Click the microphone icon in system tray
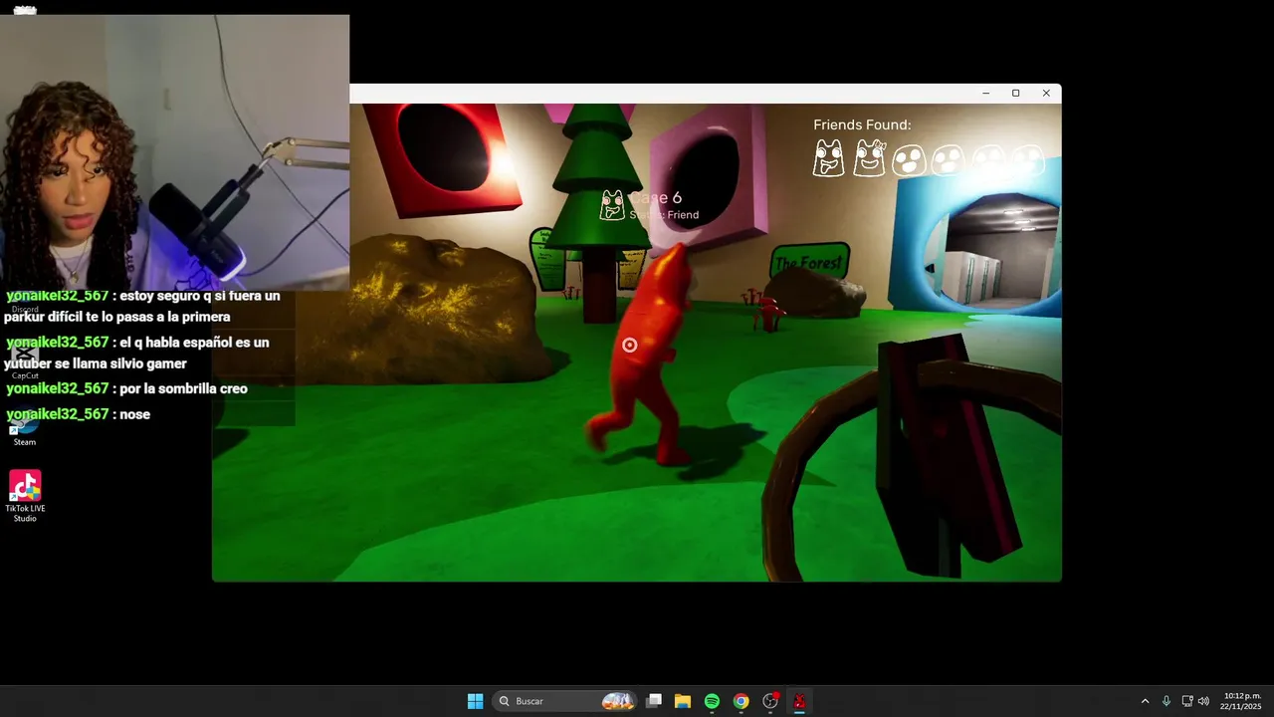Screen dimensions: 1274x717 (1167, 701)
